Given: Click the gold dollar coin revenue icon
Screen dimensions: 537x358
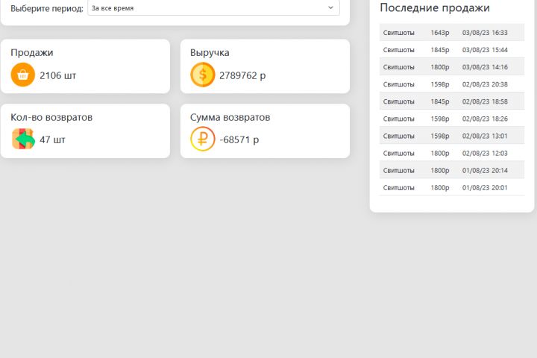Looking at the screenshot, I should (203, 75).
